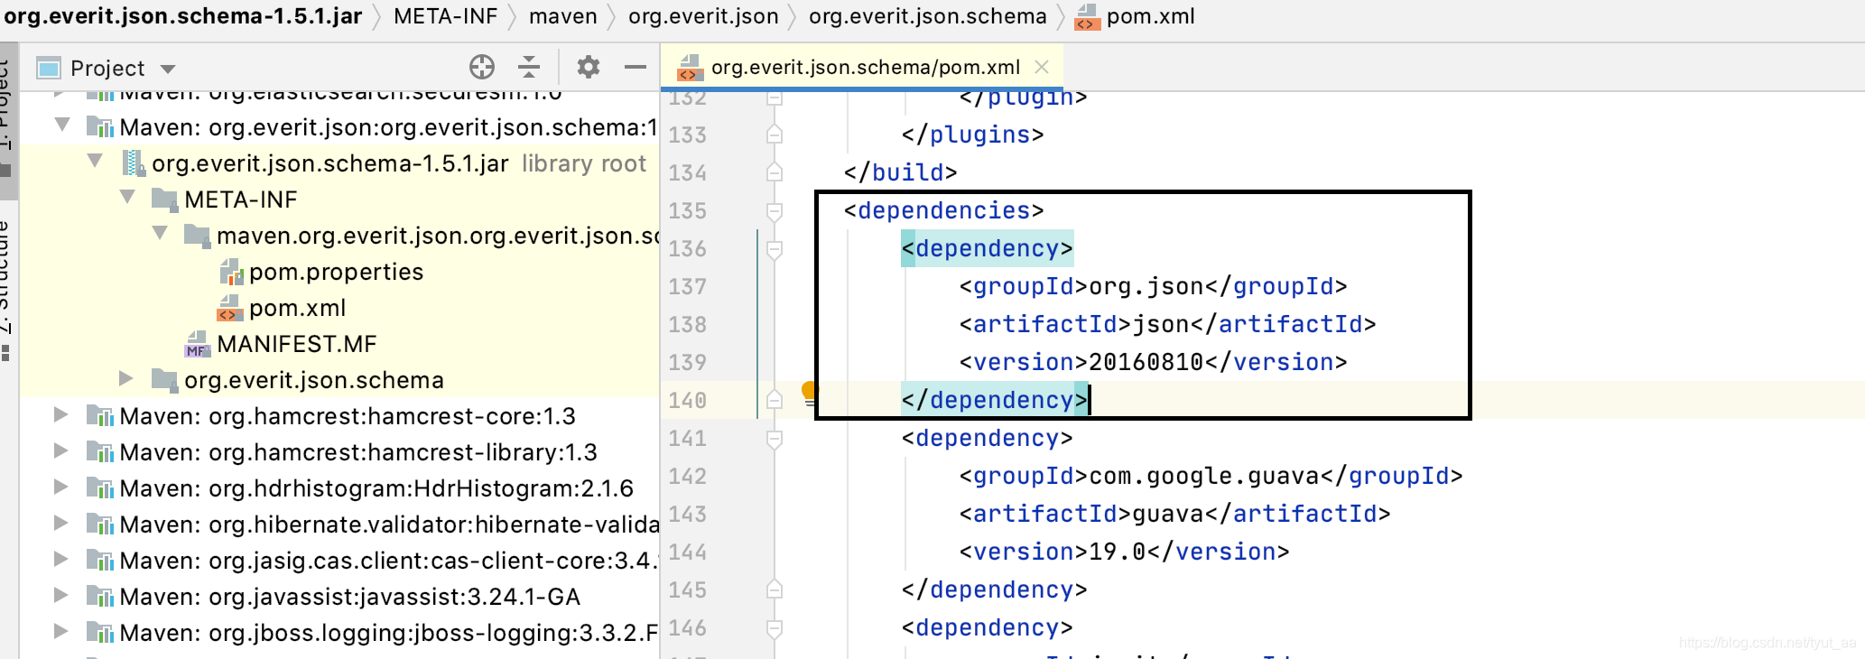Click the pom.properties file icon
1865x659 pixels.
coord(231,272)
